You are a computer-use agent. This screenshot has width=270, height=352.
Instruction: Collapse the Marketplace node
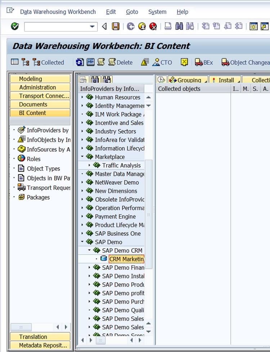pyautogui.click(x=82, y=156)
